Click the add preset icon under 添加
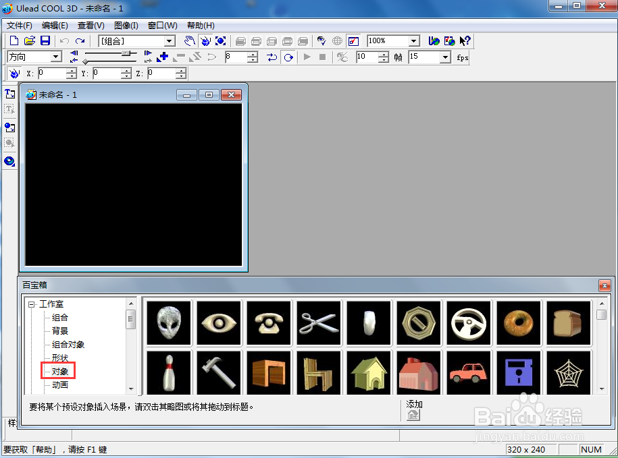Viewport: 618px width, 458px height. tap(413, 415)
